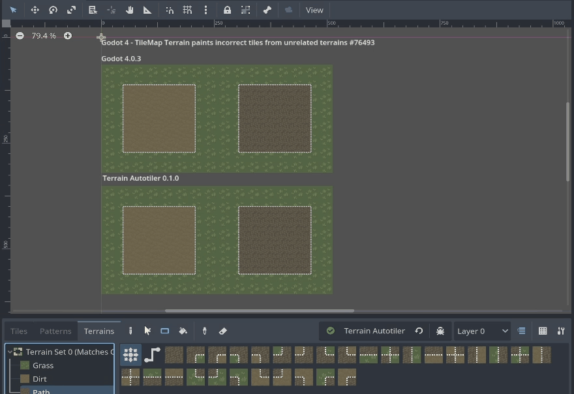Click the Dirt brown color swatch

pyautogui.click(x=25, y=378)
